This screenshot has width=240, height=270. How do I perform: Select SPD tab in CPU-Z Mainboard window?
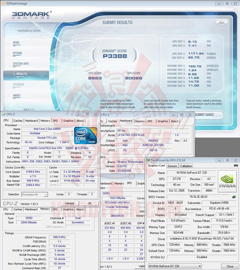point(150,121)
